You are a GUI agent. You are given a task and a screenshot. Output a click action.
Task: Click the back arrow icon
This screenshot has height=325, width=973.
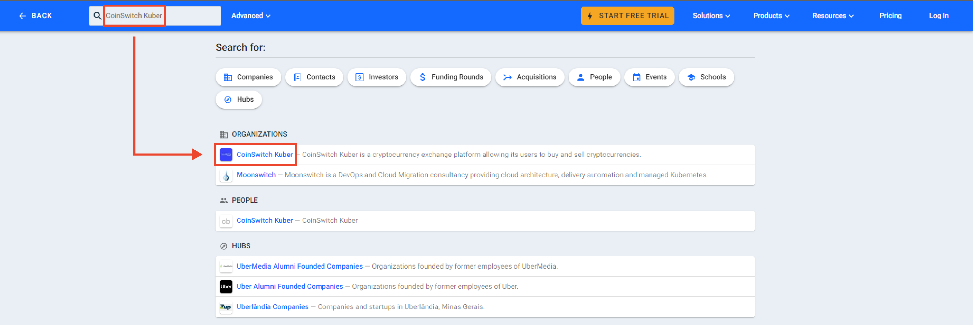(22, 16)
